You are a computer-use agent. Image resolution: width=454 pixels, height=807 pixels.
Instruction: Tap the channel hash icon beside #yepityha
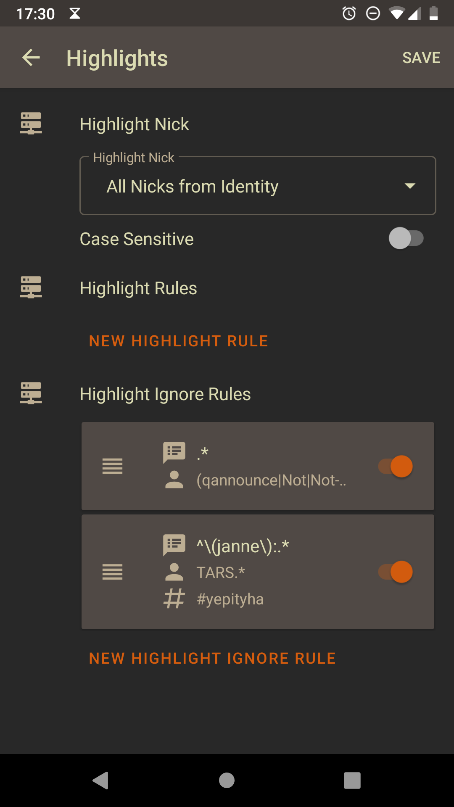[x=174, y=599]
